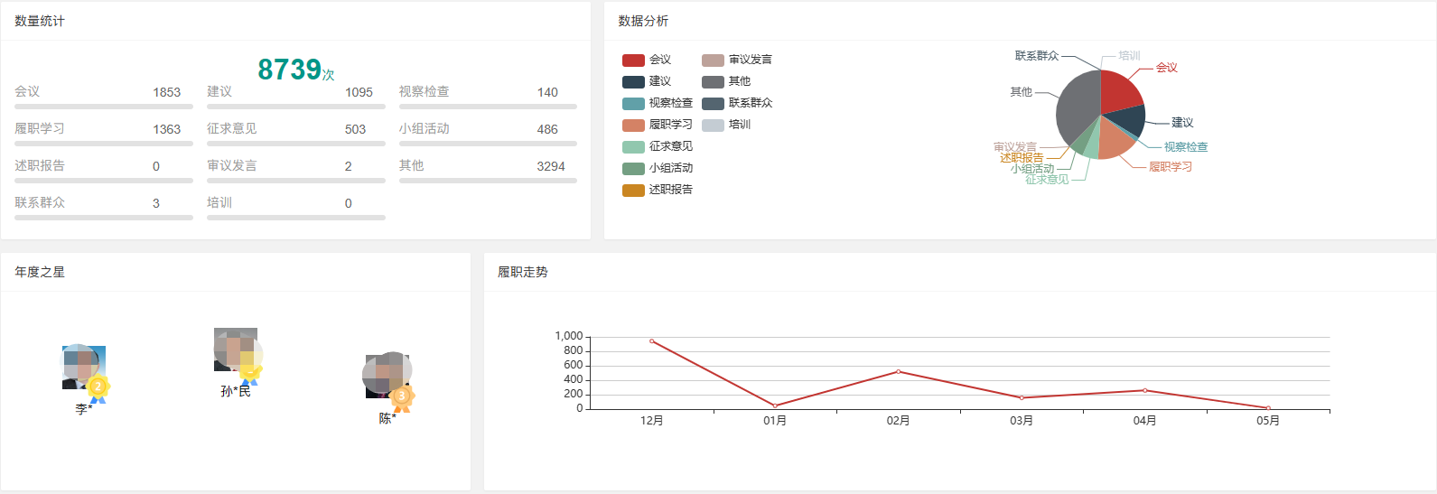Toggle 审议发言 series in the legend
1437x494 pixels.
point(737,60)
